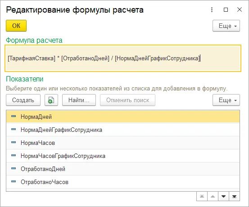249x207 pixels.
Task: Open the Еще dropdown in Показатели toolbar
Action: point(226,100)
